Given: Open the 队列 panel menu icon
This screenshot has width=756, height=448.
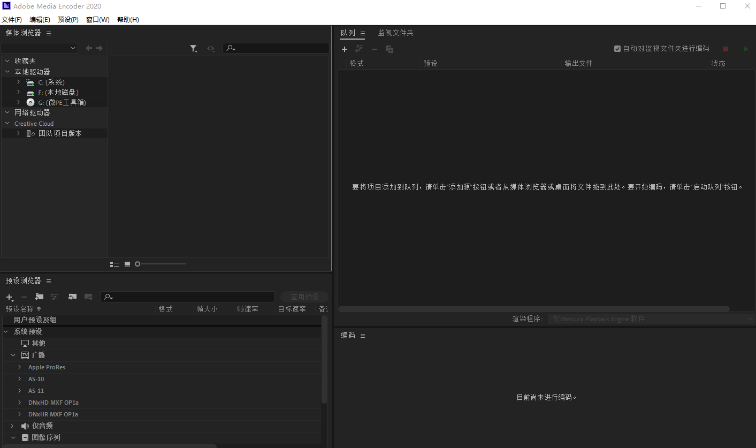Looking at the screenshot, I should tap(363, 33).
